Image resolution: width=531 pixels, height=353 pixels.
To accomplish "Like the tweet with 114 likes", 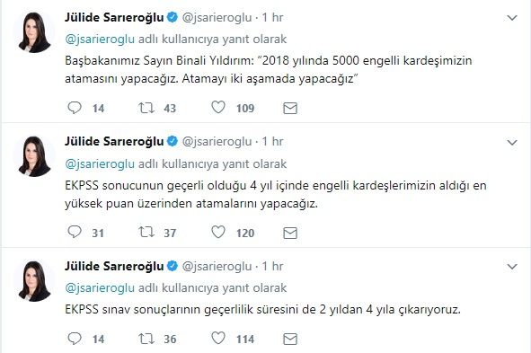I will pos(218,339).
